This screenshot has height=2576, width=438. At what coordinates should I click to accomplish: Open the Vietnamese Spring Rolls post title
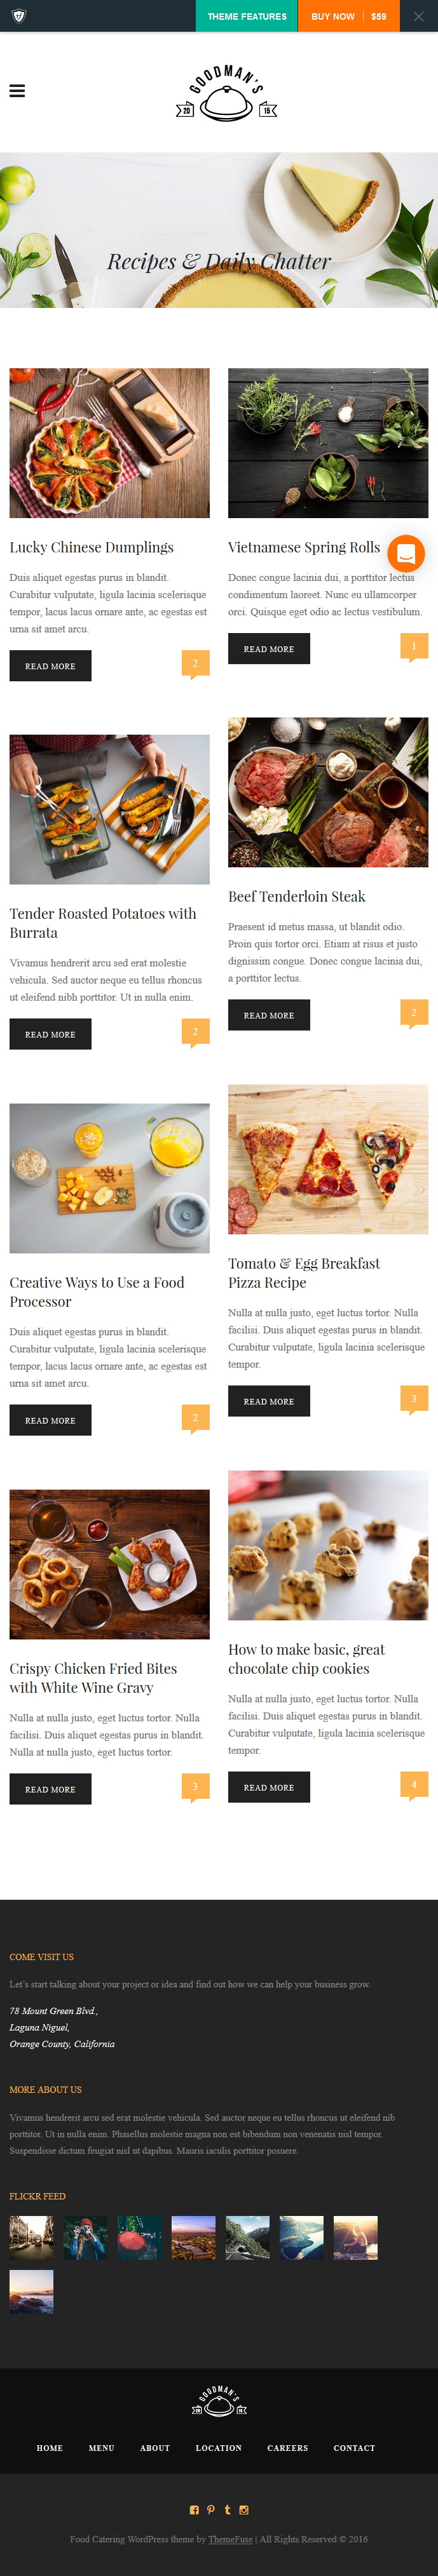tap(304, 547)
